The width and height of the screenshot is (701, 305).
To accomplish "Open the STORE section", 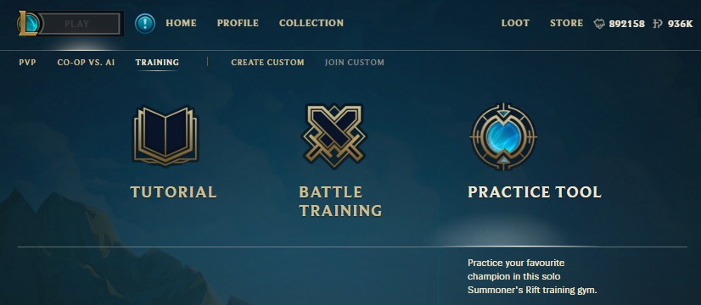I will coord(566,23).
